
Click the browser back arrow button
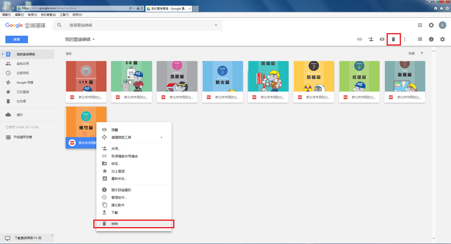point(5,8)
